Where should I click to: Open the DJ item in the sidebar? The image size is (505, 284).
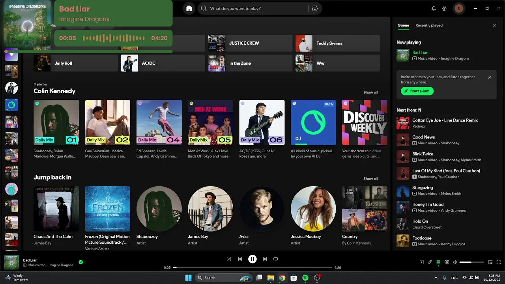(x=11, y=105)
